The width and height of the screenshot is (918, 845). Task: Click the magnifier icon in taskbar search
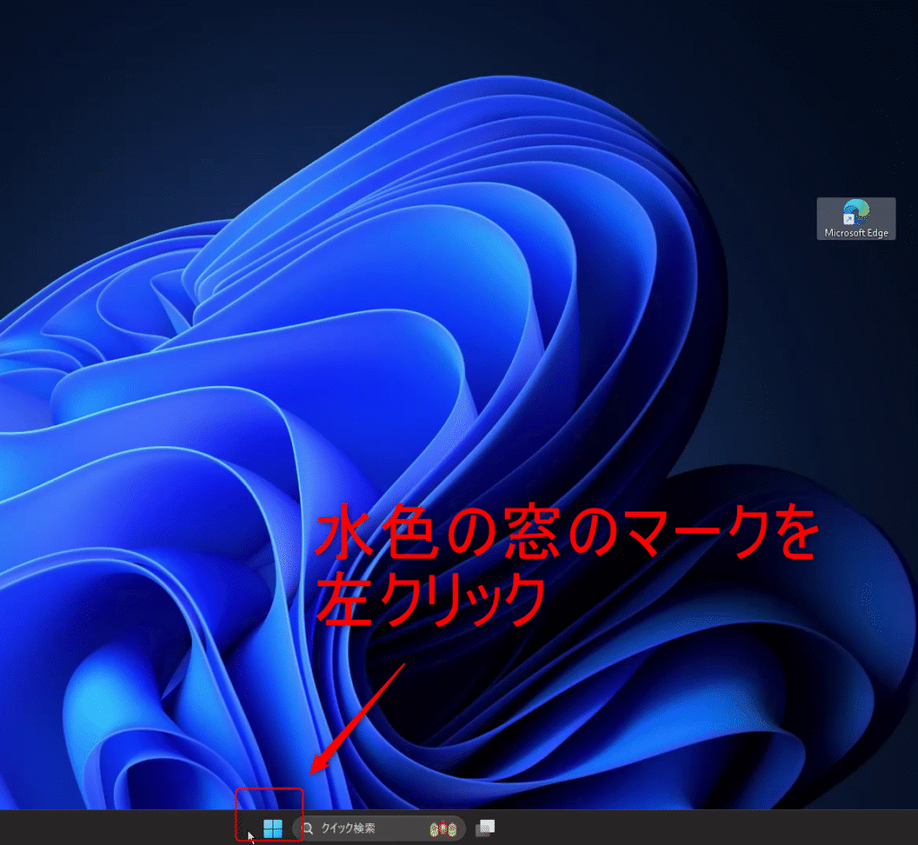click(x=307, y=829)
